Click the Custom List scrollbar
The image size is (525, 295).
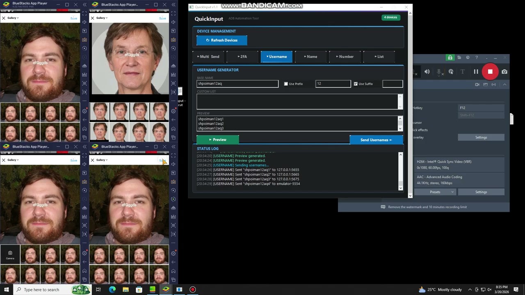(x=400, y=102)
